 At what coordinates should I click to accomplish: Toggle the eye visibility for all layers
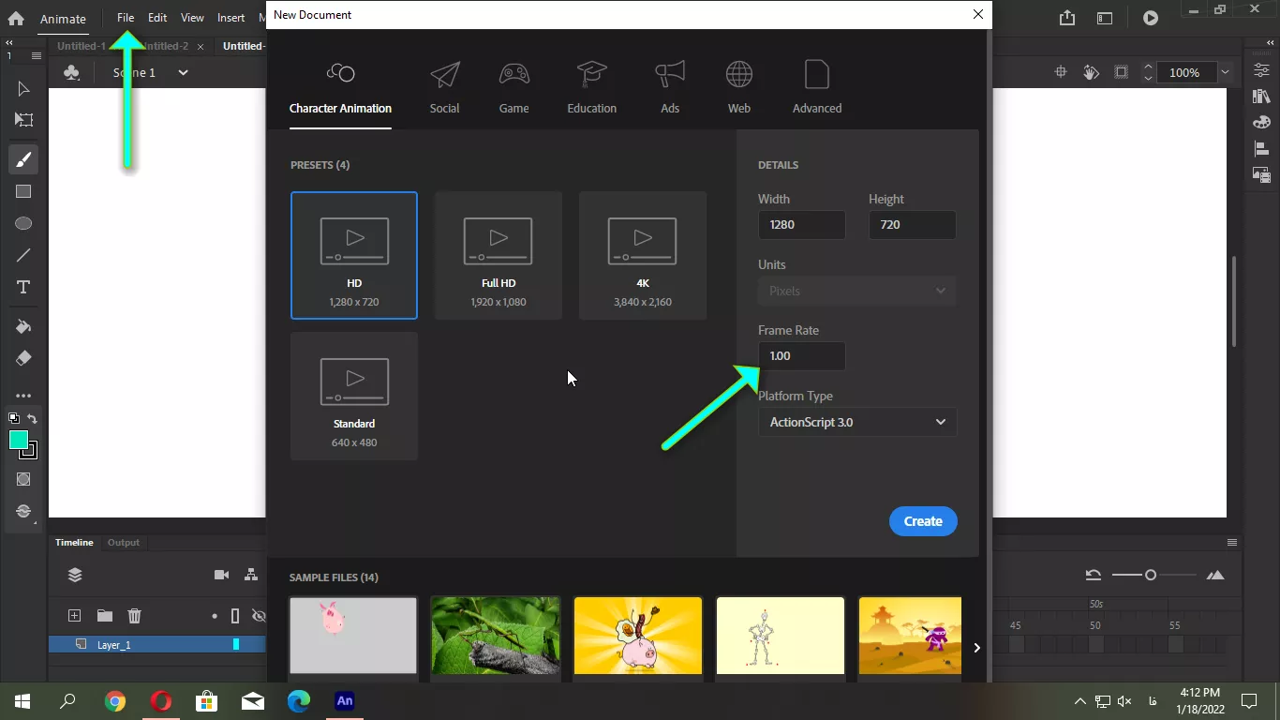pyautogui.click(x=259, y=616)
